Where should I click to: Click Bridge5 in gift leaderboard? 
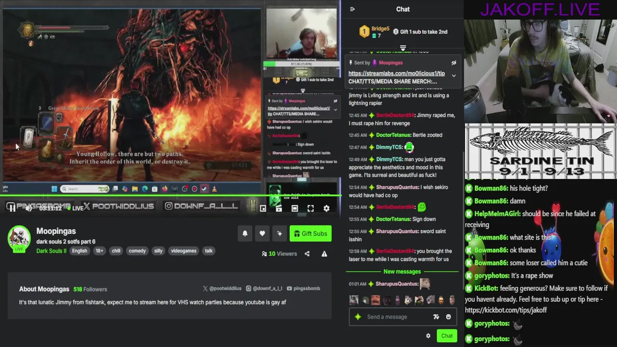click(380, 29)
